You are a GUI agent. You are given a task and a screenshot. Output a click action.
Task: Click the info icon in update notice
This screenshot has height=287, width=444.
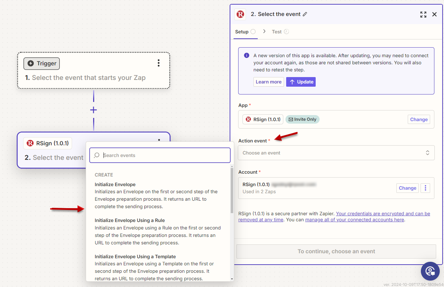pos(246,55)
